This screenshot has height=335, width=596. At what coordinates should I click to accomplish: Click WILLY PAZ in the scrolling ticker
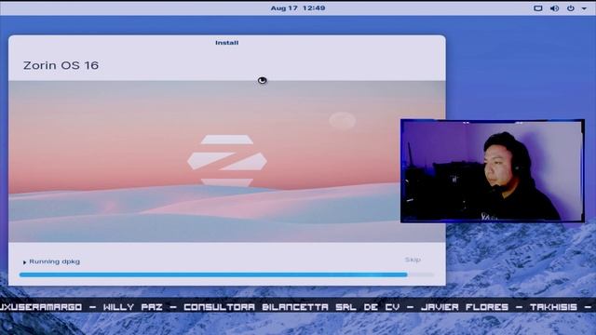132,307
